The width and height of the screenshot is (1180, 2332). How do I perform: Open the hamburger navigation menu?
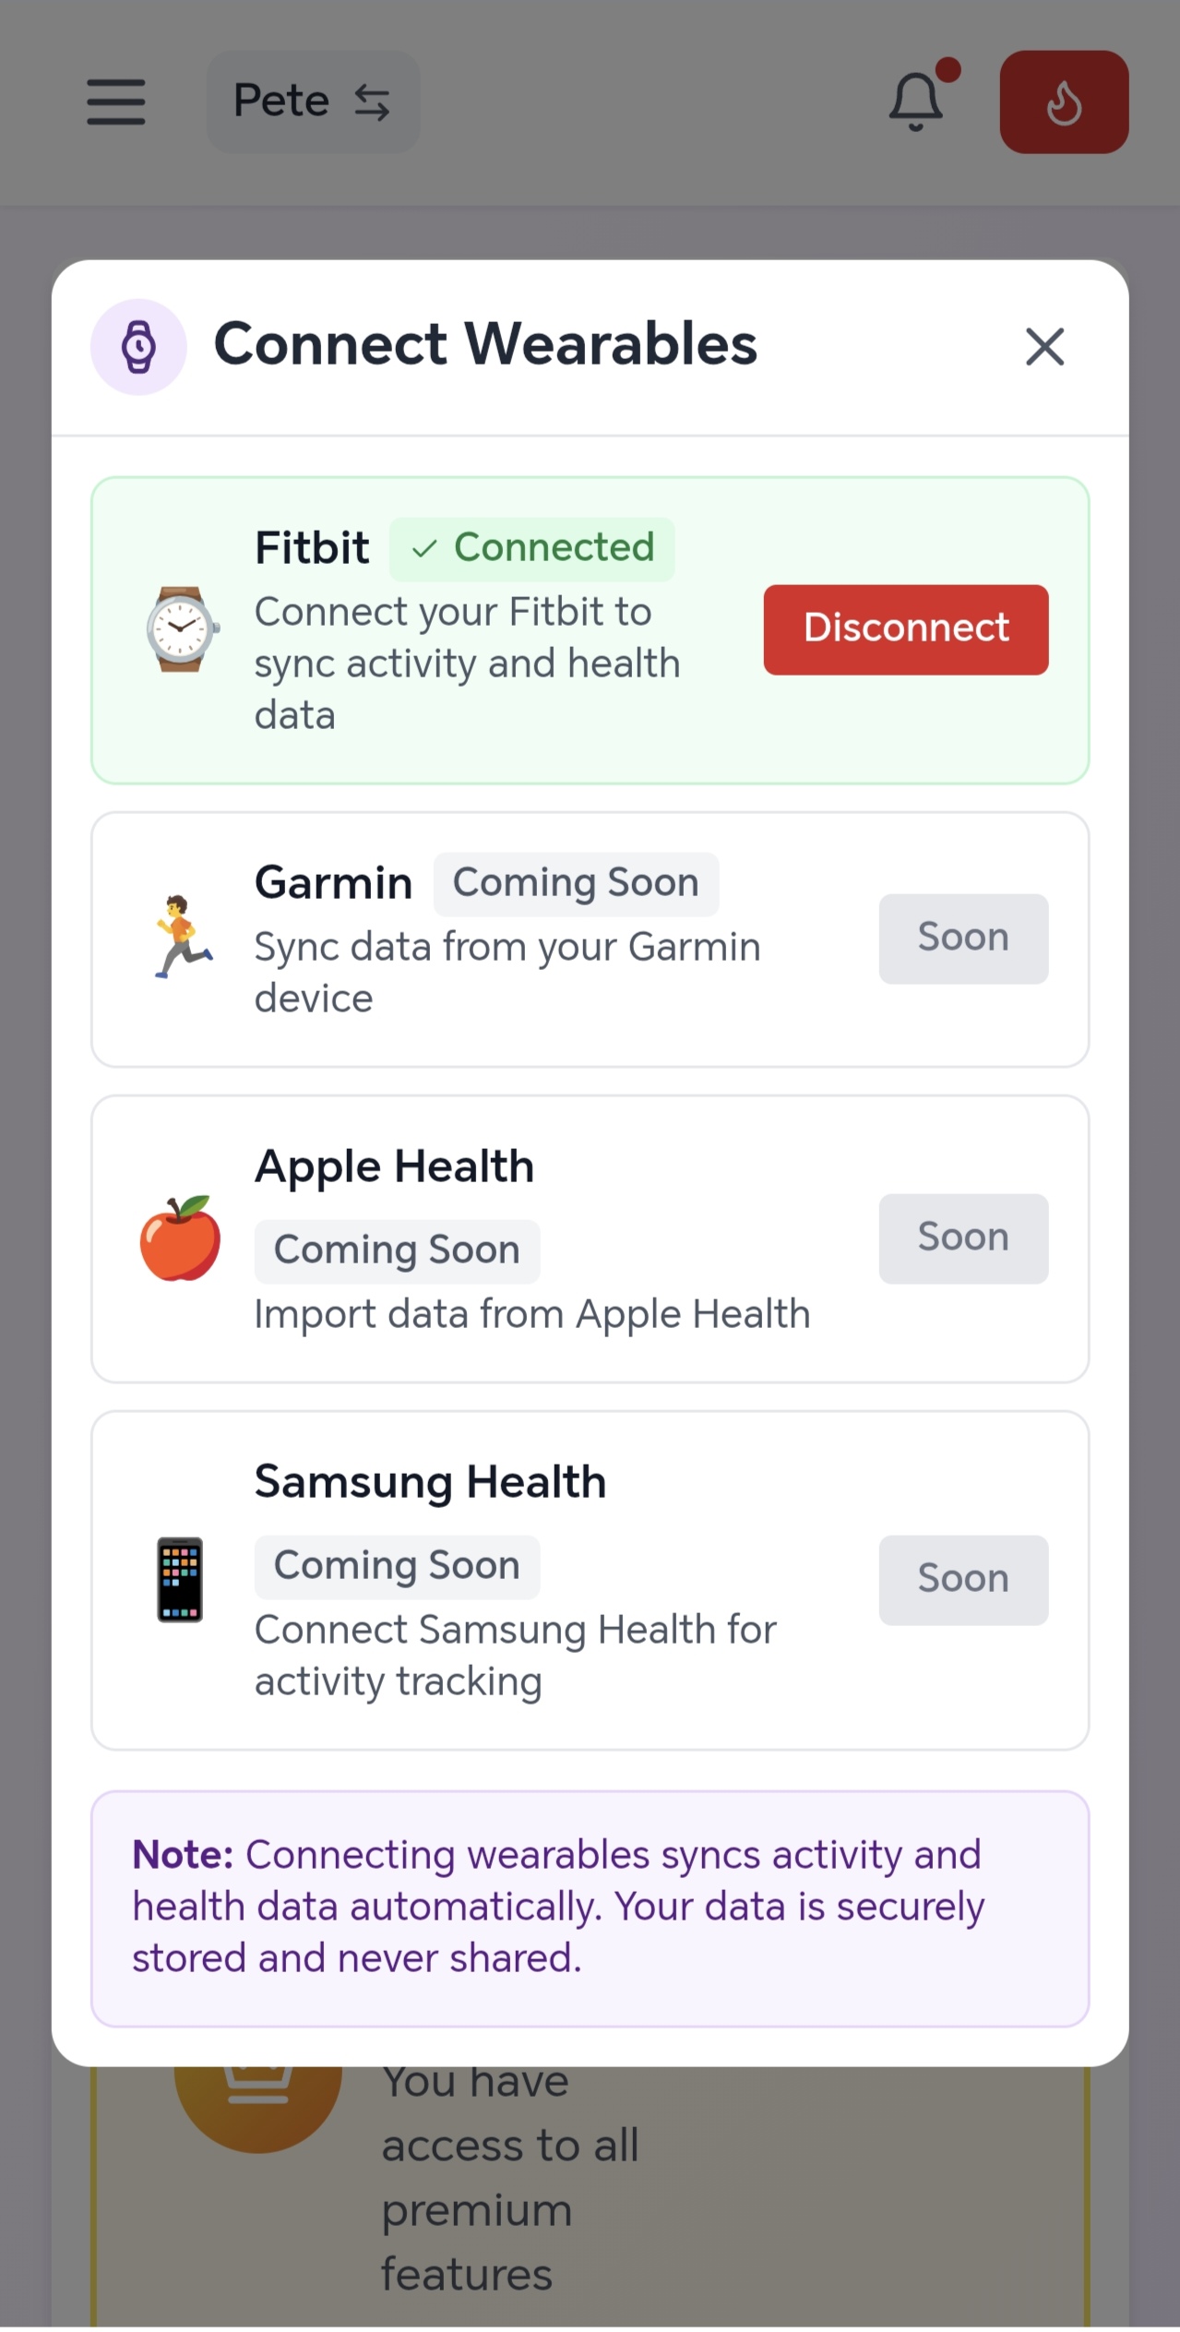pos(115,102)
